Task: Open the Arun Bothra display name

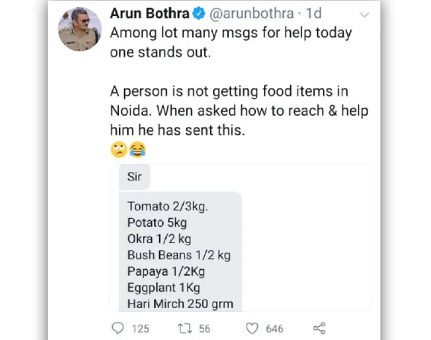Action: click(150, 13)
